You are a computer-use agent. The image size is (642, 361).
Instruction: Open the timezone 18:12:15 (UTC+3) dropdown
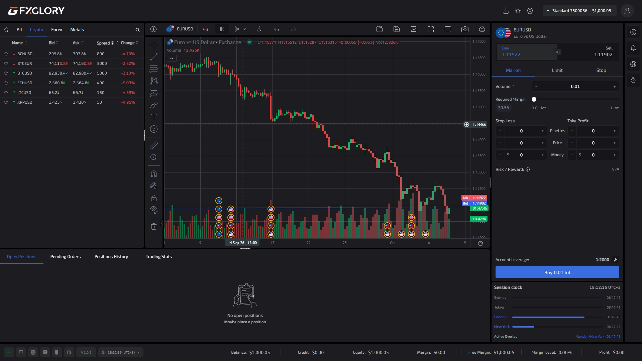tap(121, 352)
